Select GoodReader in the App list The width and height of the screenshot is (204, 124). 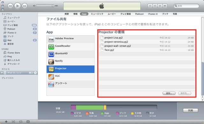pos(70,47)
